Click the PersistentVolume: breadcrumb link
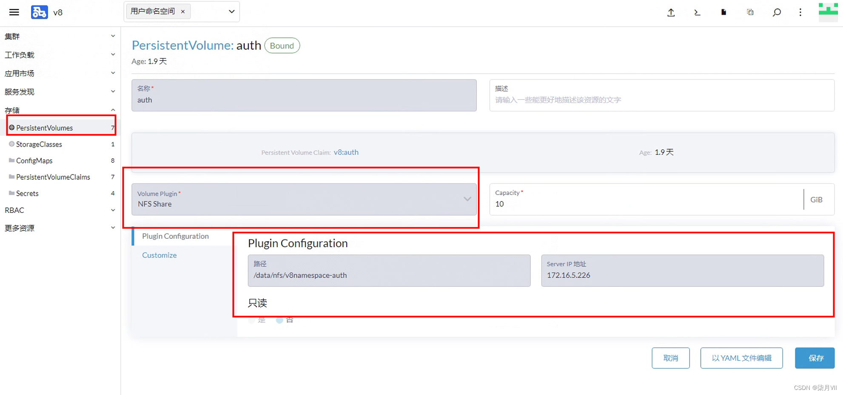This screenshot has height=395, width=843. pyautogui.click(x=182, y=45)
